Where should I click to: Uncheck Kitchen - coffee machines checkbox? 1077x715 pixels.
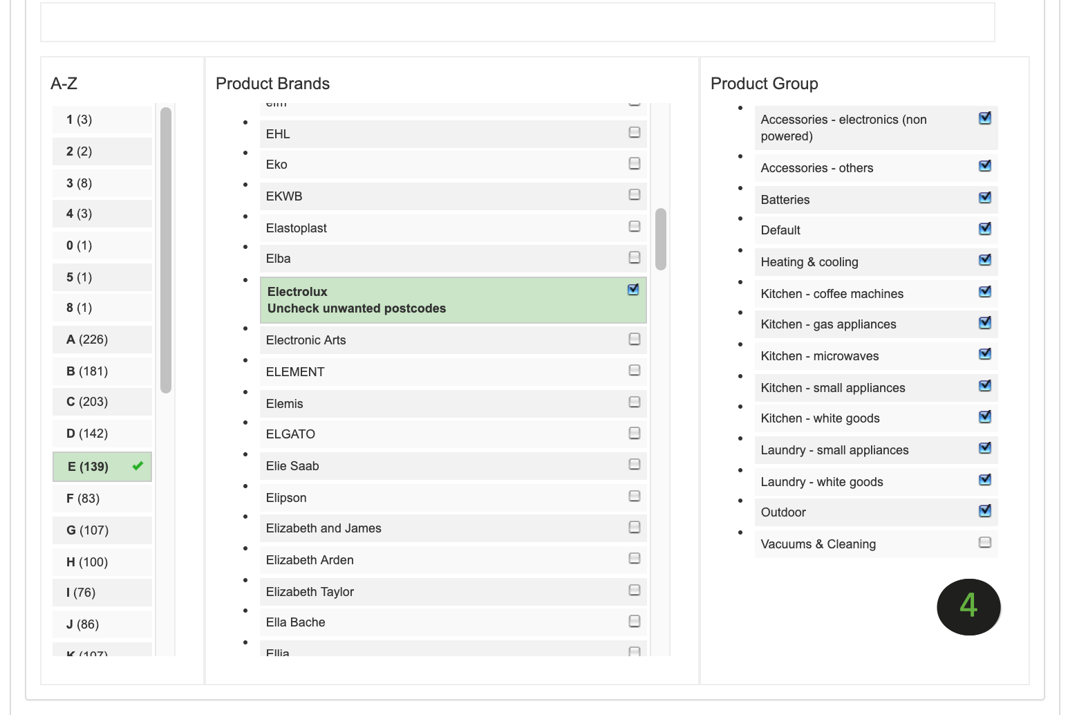click(x=985, y=292)
